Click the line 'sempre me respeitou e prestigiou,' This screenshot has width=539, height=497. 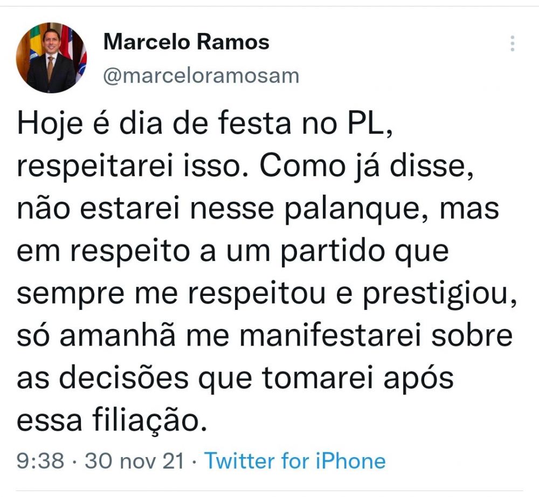[x=267, y=294]
